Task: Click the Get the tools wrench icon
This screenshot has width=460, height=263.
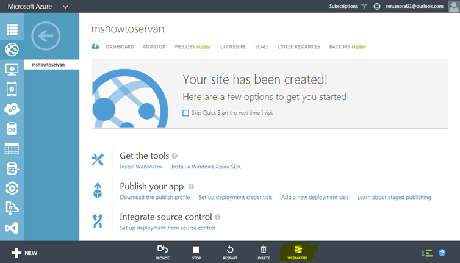Action: [x=98, y=160]
